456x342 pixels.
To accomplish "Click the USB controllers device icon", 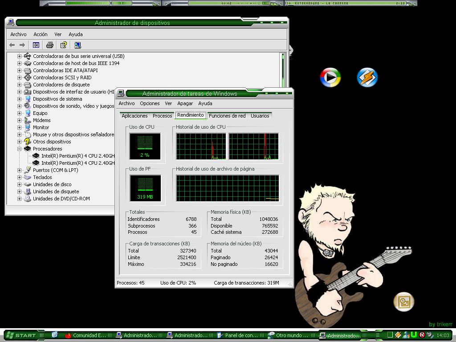I will pos(28,56).
